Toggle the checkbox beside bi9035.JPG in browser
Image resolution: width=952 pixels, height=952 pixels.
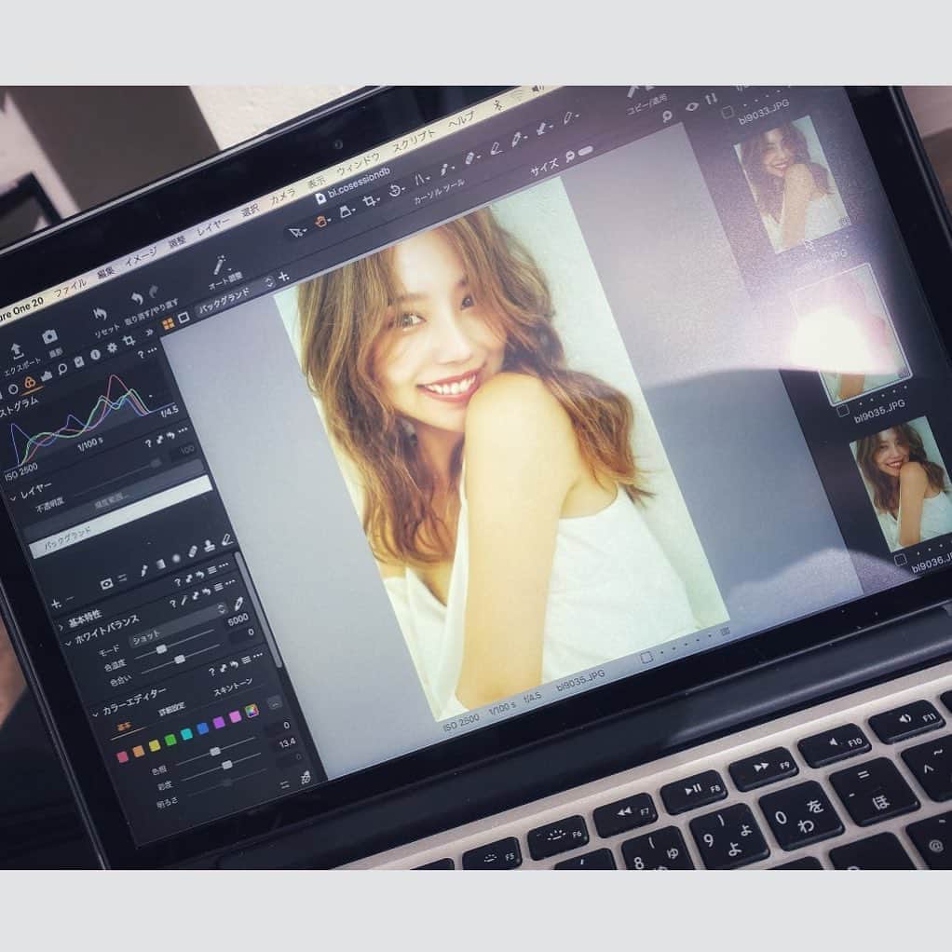coord(843,411)
